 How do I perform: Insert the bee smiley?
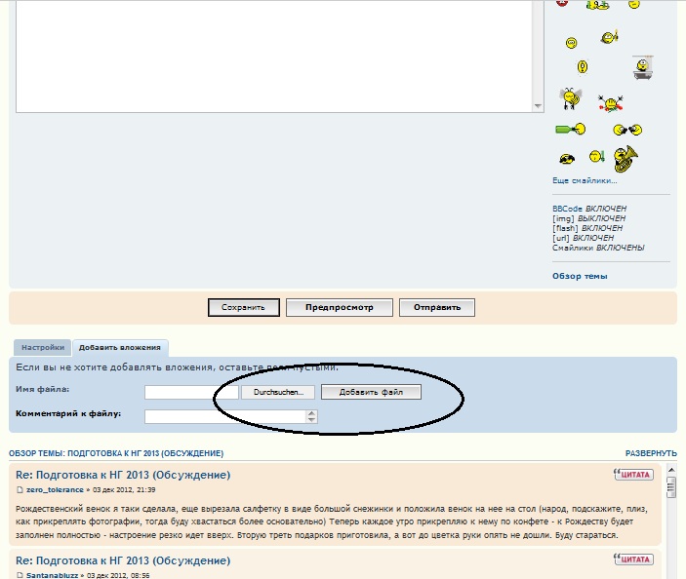(570, 98)
